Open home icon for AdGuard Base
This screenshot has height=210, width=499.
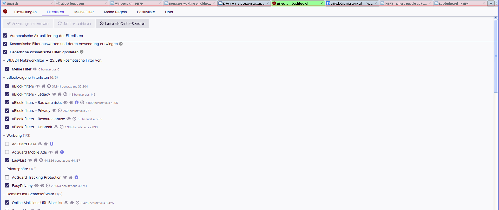pos(46,144)
